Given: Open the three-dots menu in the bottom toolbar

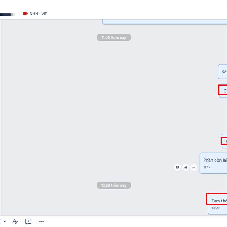Looking at the screenshot, I should click(x=41, y=221).
